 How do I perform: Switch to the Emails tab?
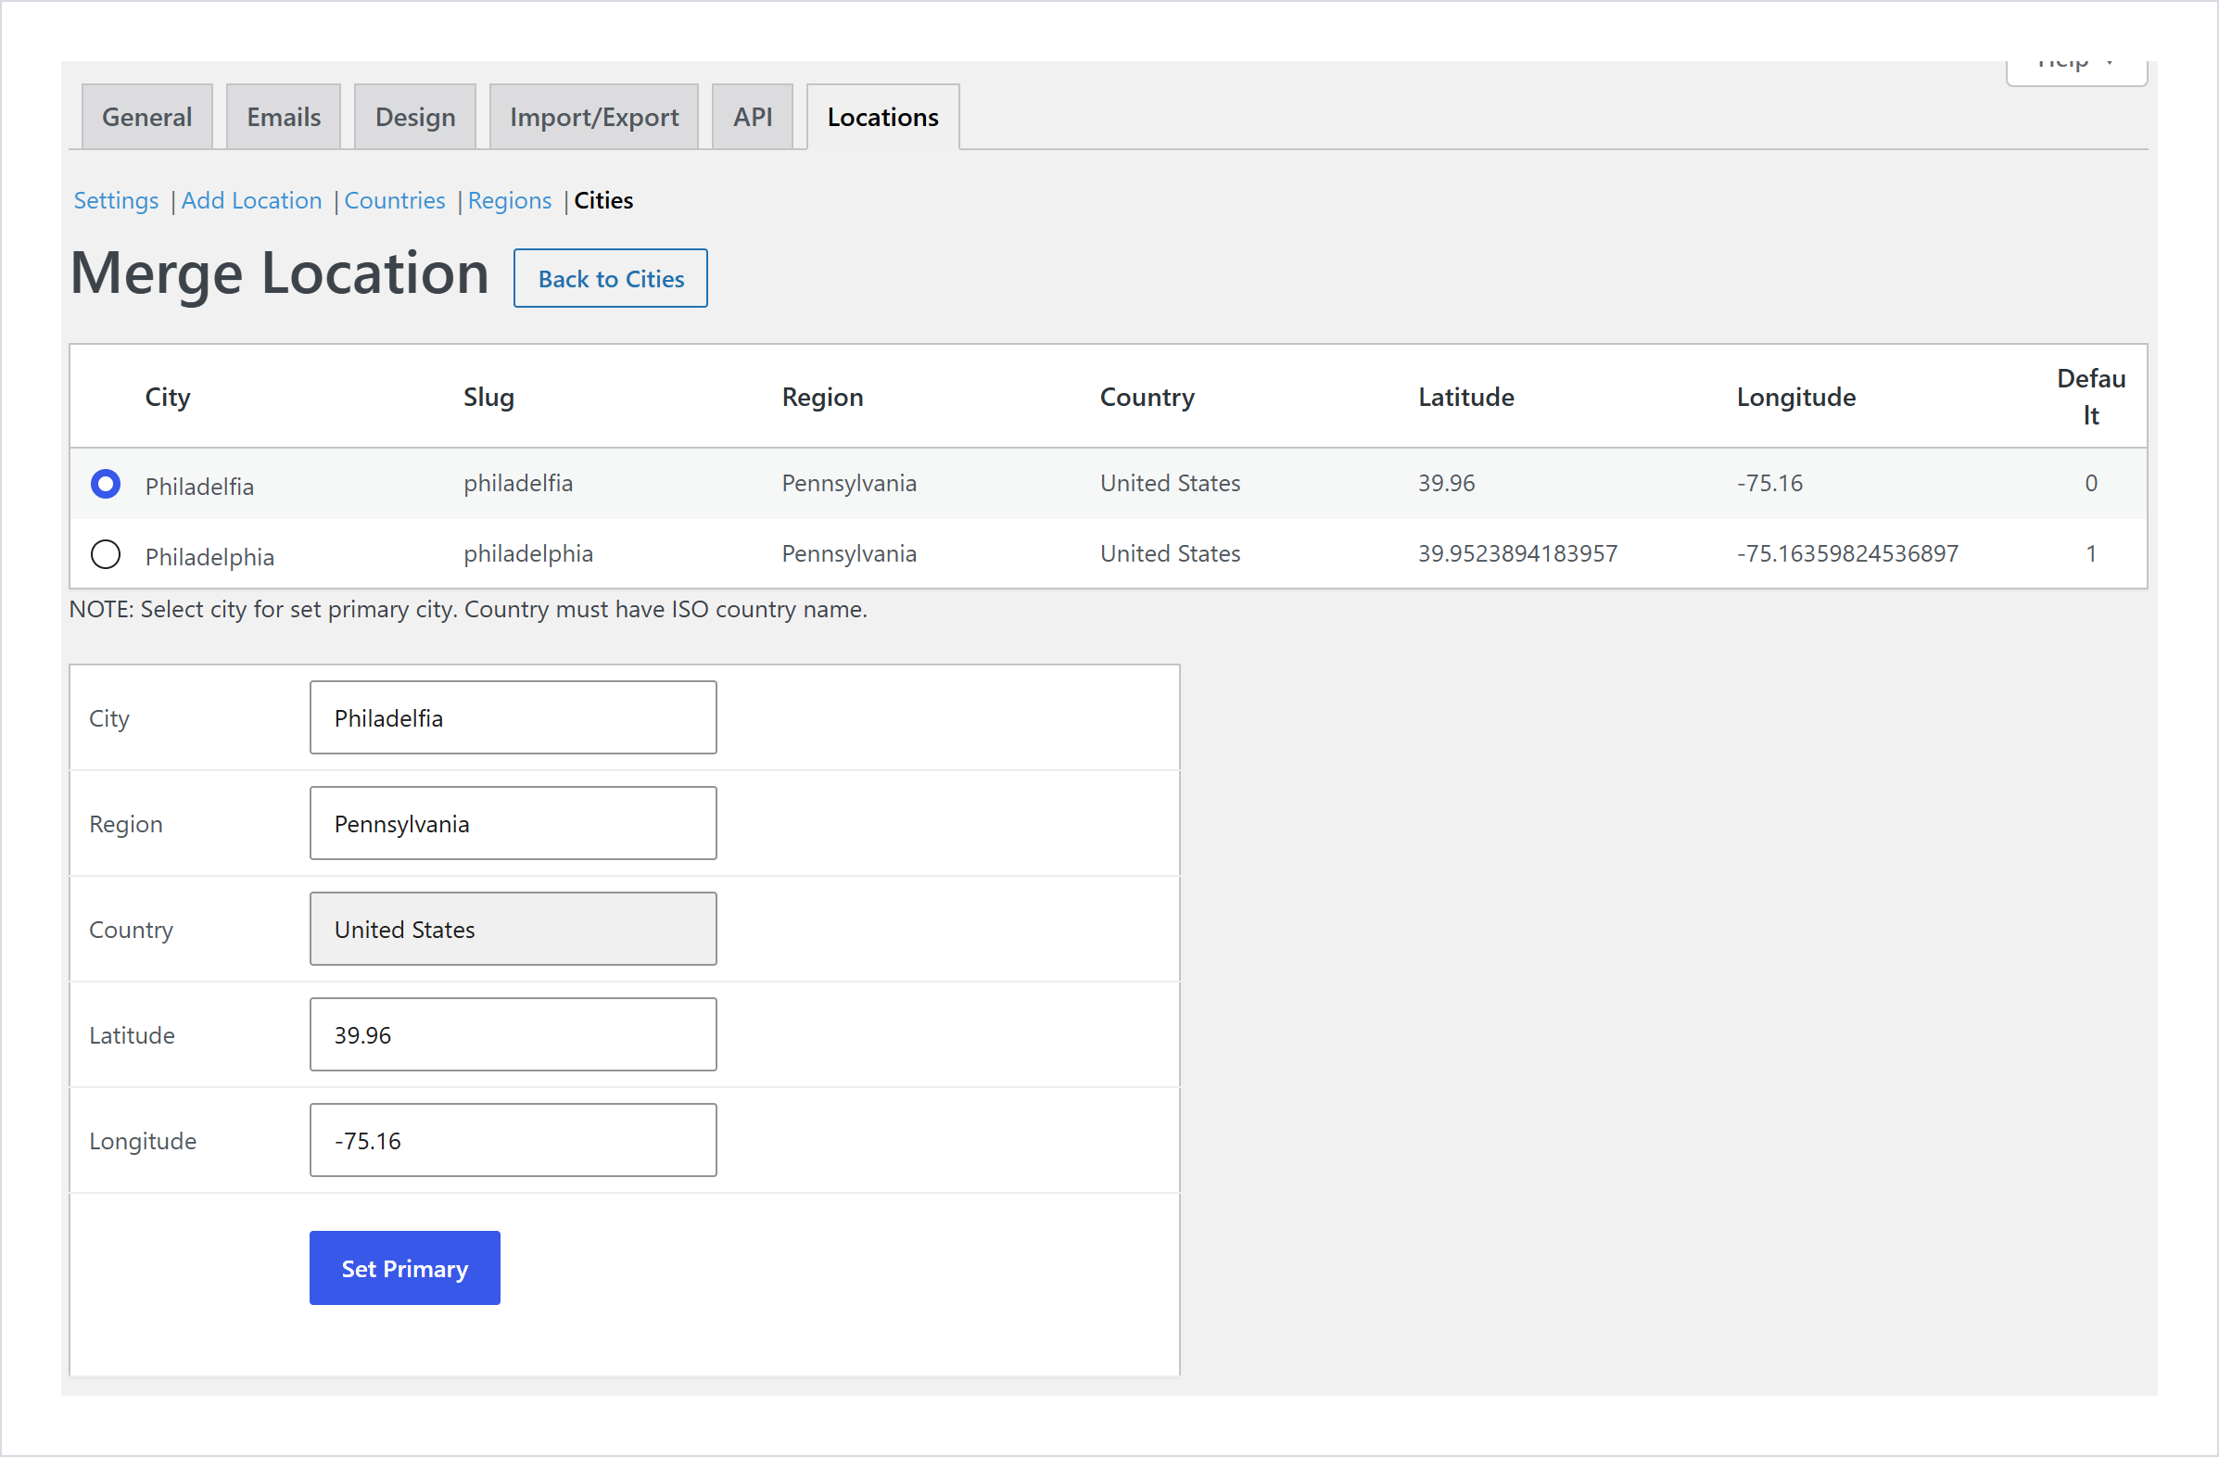click(x=284, y=118)
